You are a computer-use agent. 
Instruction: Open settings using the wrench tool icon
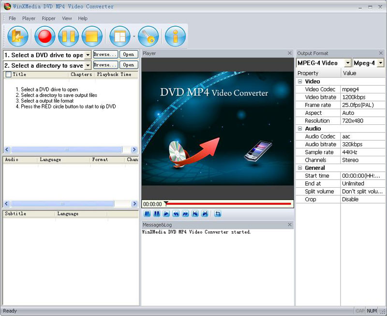(x=148, y=36)
